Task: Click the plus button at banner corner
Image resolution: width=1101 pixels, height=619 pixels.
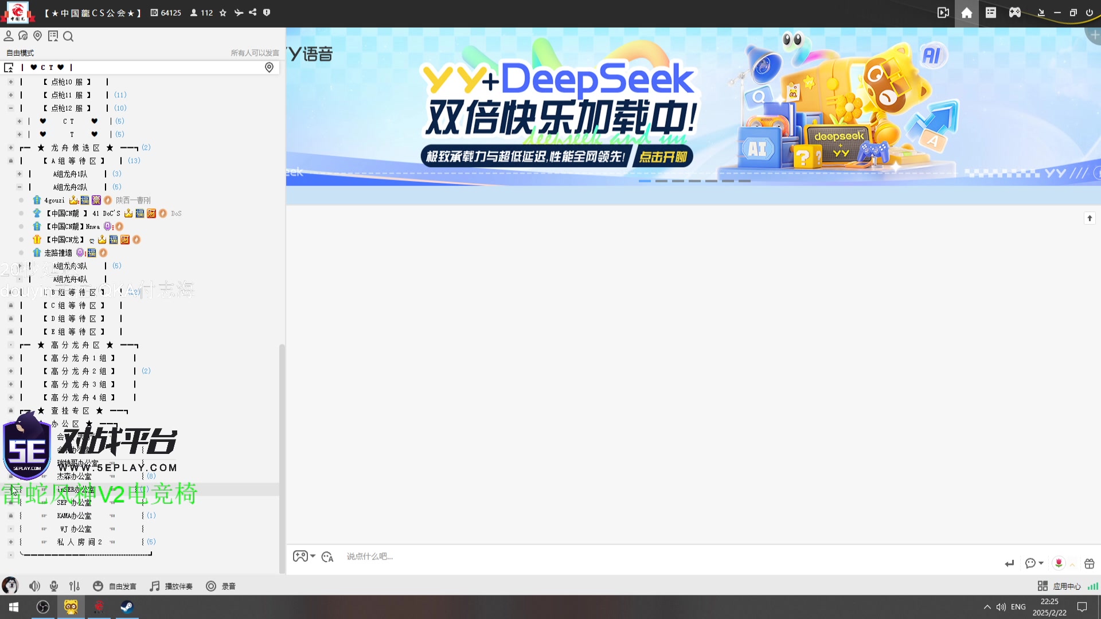Action: click(x=1094, y=34)
